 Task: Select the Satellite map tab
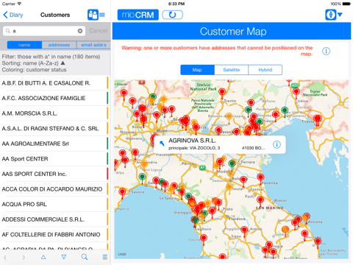coord(232,70)
